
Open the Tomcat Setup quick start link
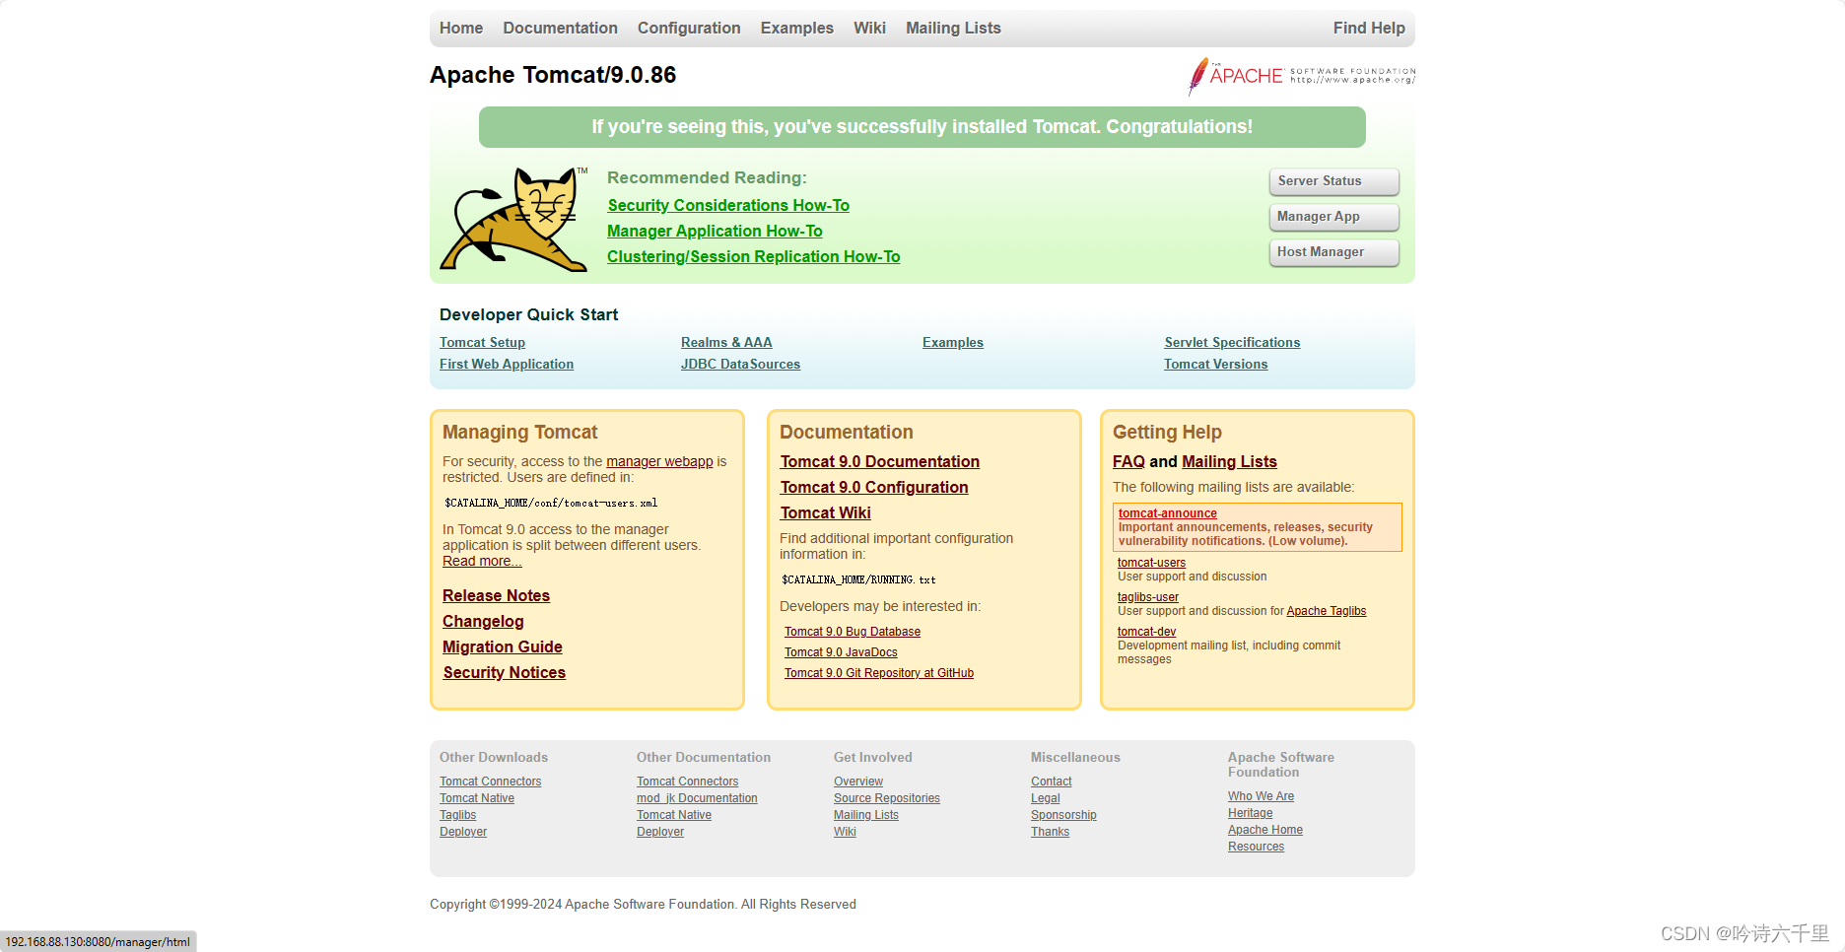(x=482, y=342)
